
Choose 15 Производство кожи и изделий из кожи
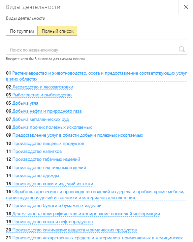pos(49,184)
